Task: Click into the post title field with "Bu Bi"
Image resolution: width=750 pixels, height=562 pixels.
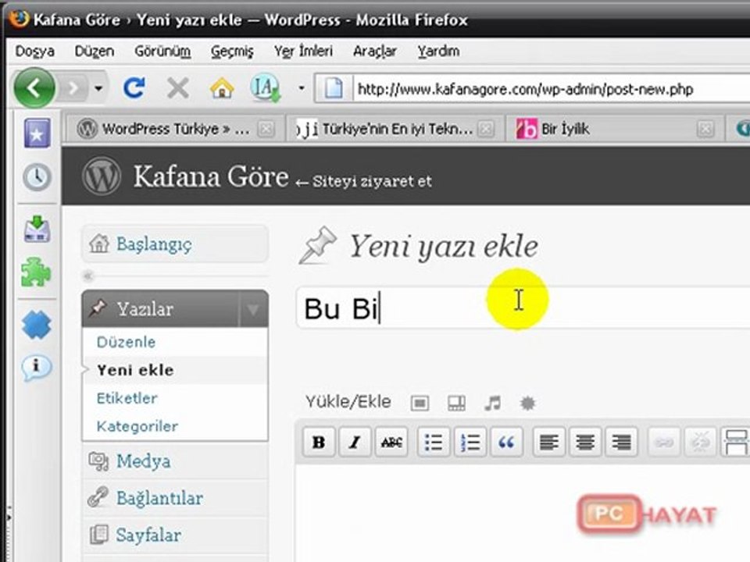Action: tap(523, 308)
